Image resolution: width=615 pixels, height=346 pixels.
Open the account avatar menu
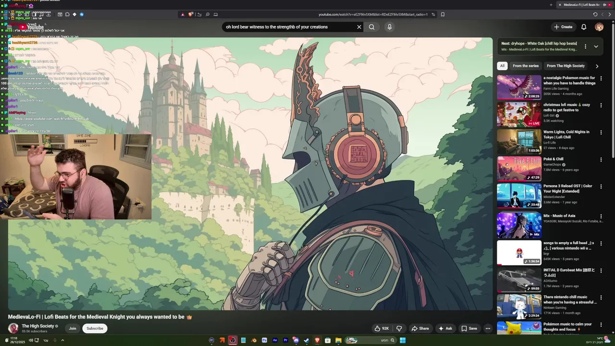pos(599,27)
